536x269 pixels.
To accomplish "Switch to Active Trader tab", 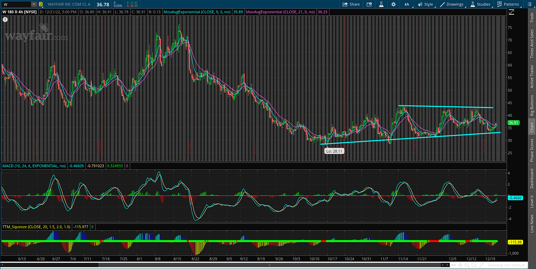I will (532, 76).
